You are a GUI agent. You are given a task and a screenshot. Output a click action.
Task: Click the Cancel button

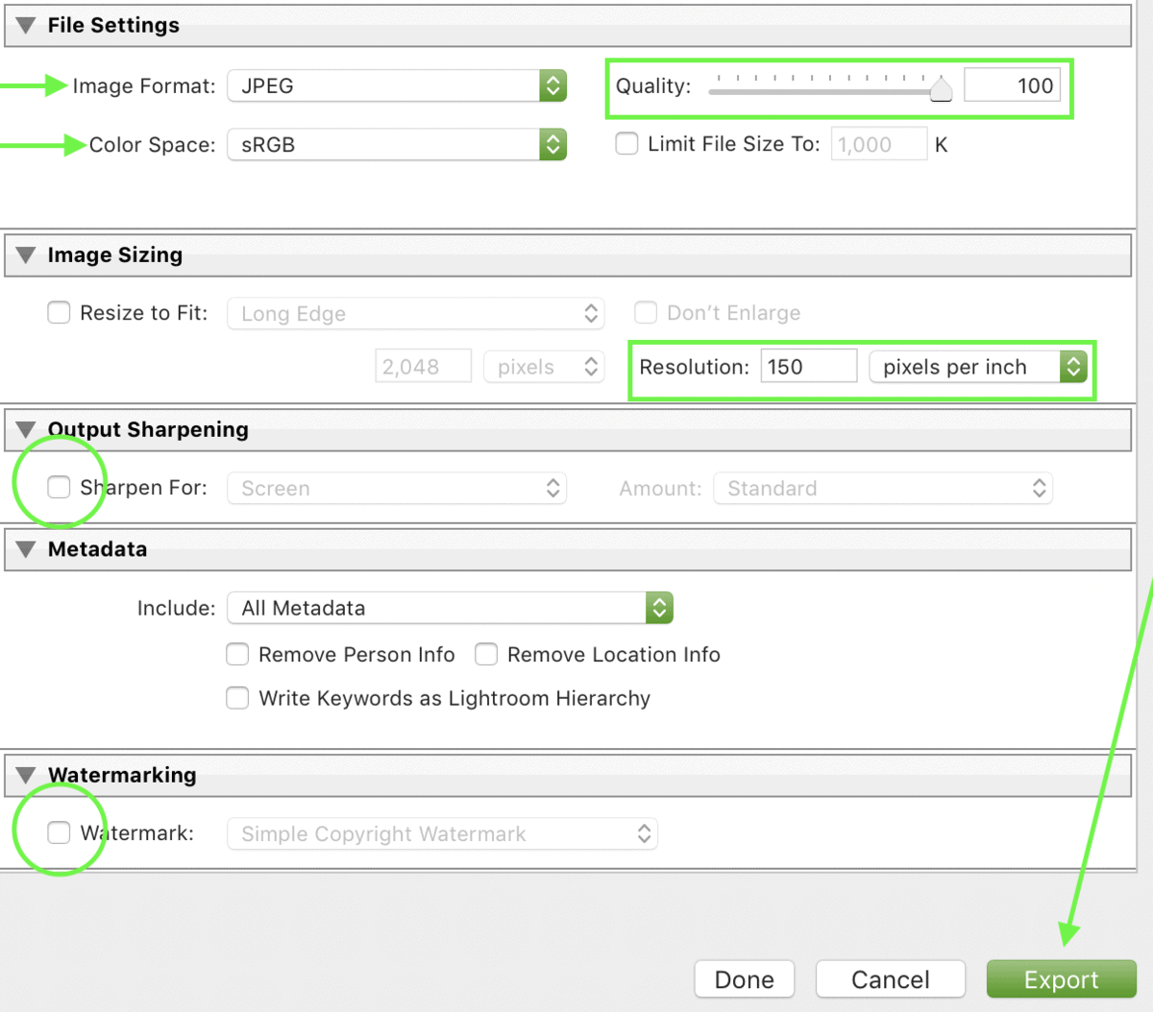pyautogui.click(x=891, y=979)
